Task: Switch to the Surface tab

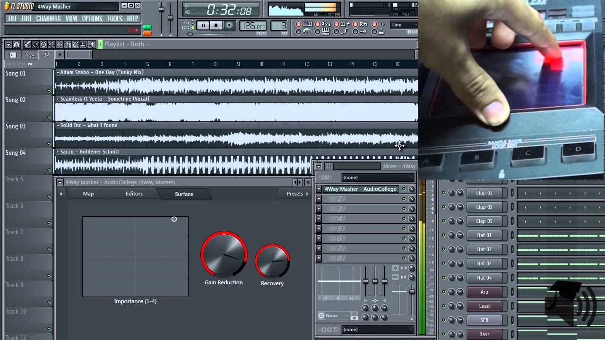Action: tap(184, 194)
